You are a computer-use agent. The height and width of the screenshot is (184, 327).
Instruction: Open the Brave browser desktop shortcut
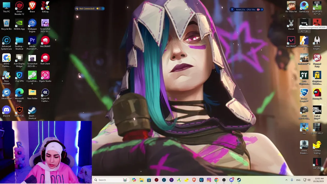[32, 7]
